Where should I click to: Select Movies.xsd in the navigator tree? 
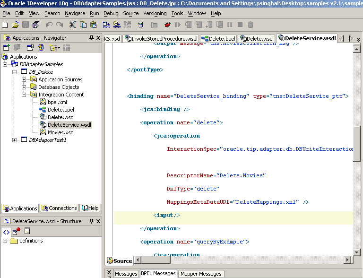tap(60, 132)
